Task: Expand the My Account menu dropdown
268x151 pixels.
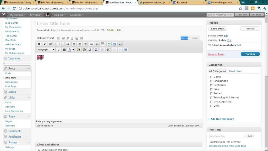Action: [x=18, y=15]
